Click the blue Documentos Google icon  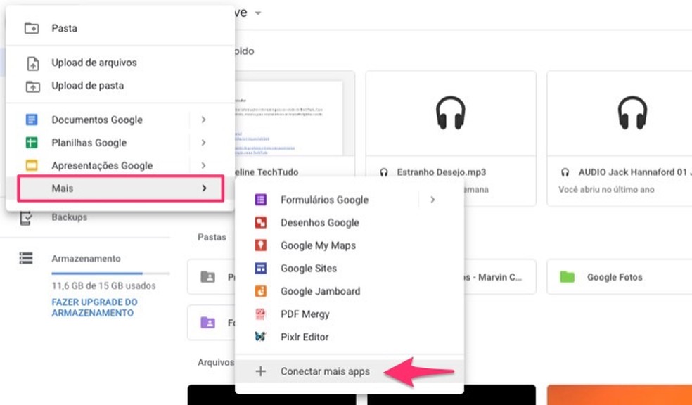pyautogui.click(x=32, y=120)
